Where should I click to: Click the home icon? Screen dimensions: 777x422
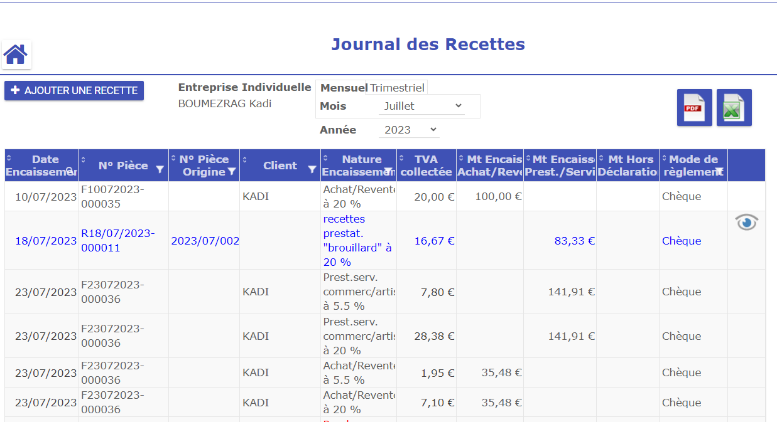tap(16, 55)
